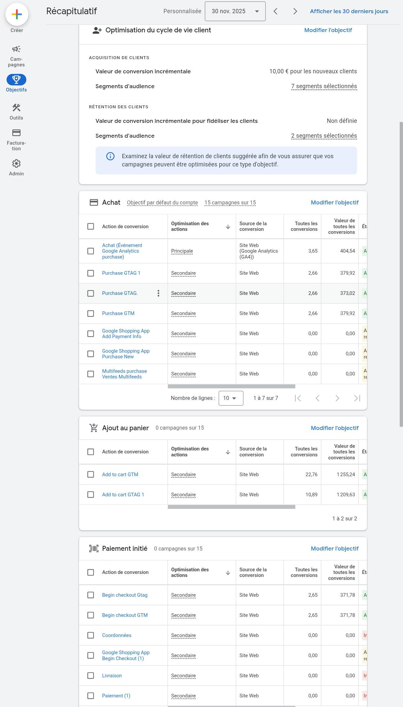The width and height of the screenshot is (403, 707).
Task: Check the Purchase GTM row checkbox
Action: point(91,313)
